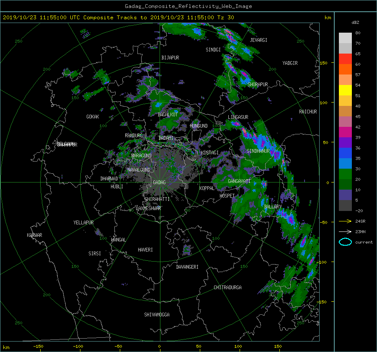Click the current legend label

[x=364, y=242]
